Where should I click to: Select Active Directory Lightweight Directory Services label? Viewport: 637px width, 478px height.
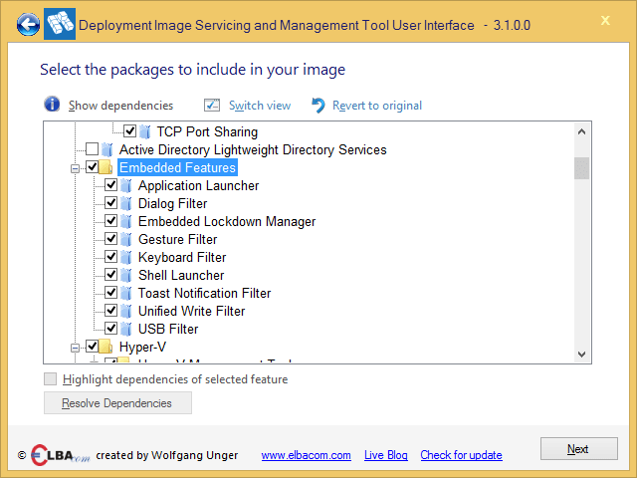253,149
